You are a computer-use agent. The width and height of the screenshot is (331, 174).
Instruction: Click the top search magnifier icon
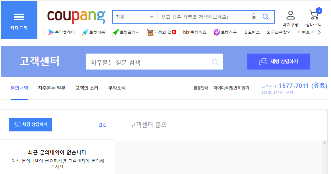pyautogui.click(x=266, y=17)
